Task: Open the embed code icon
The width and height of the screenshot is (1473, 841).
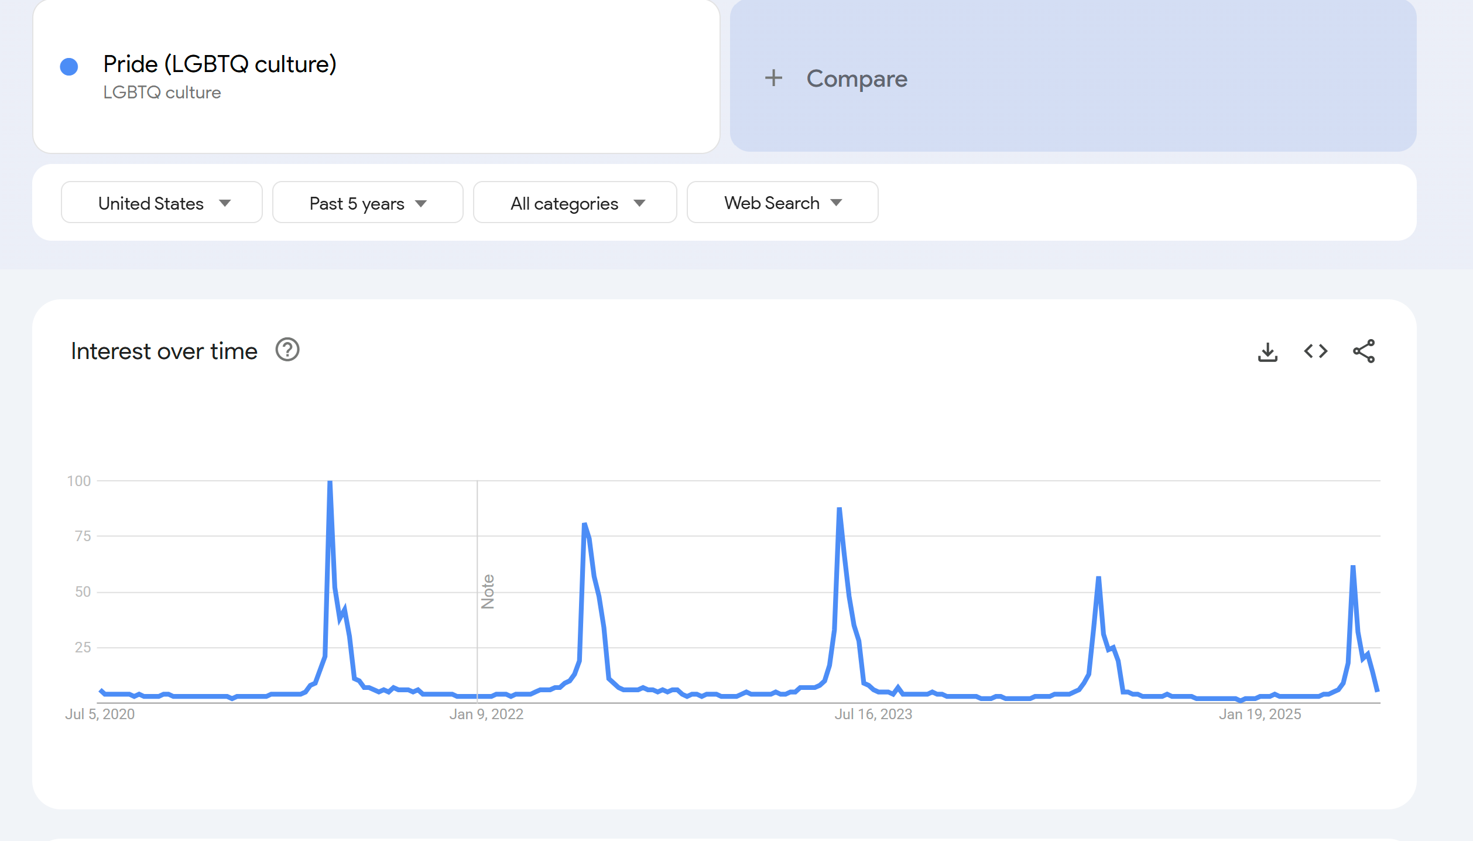Action: point(1316,351)
